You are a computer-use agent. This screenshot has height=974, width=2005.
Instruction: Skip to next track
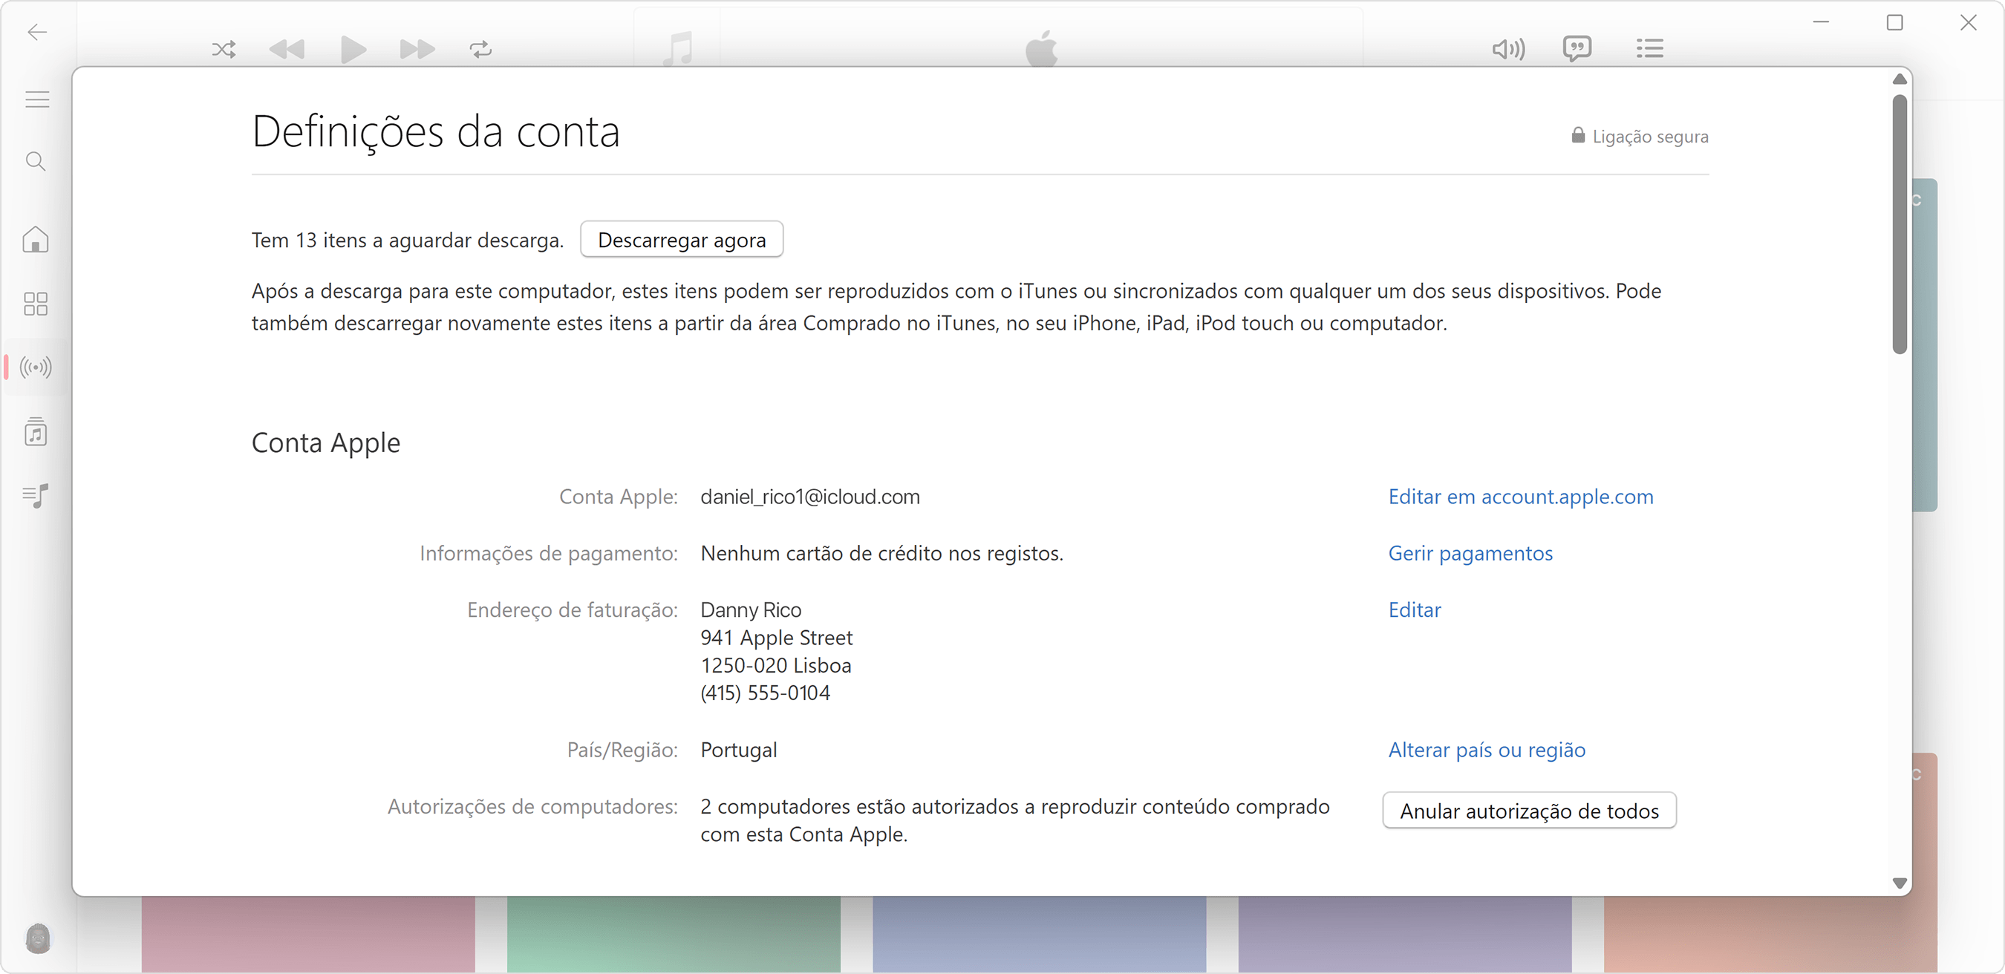point(417,50)
